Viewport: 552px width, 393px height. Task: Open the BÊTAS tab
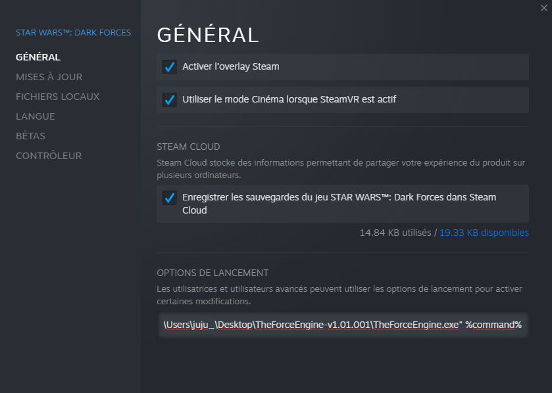click(31, 135)
